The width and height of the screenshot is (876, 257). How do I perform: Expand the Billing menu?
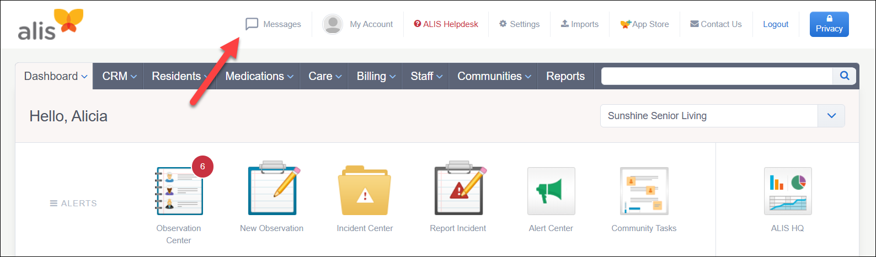click(376, 76)
